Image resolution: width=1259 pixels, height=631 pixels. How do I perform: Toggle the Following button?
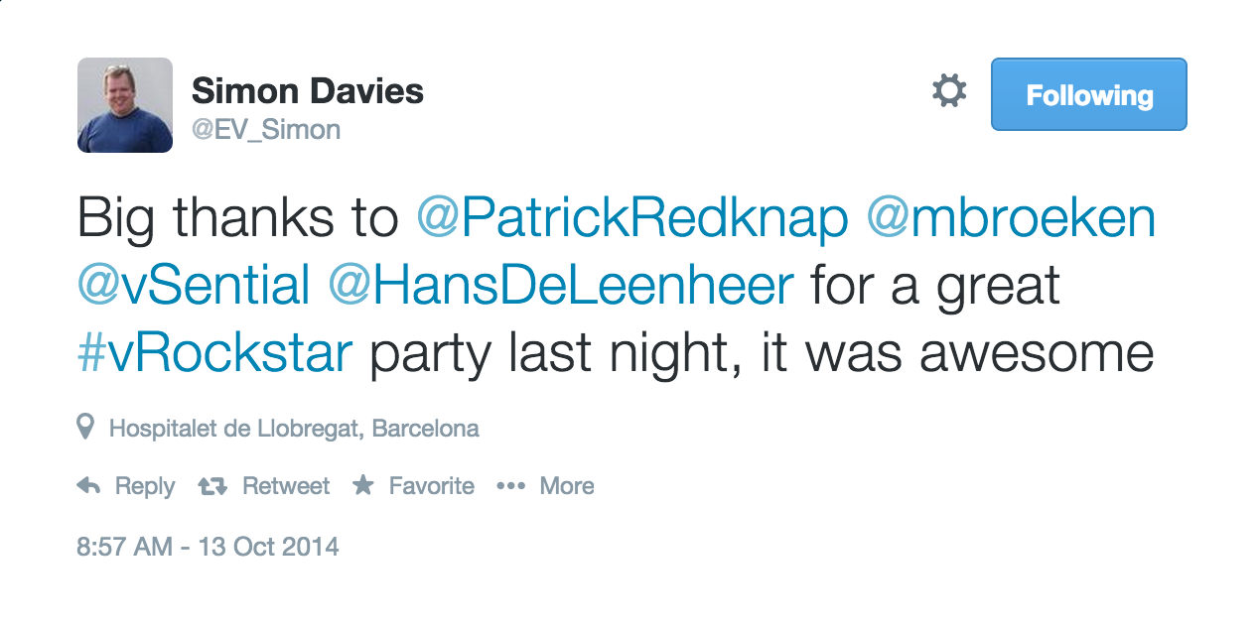pos(1089,94)
